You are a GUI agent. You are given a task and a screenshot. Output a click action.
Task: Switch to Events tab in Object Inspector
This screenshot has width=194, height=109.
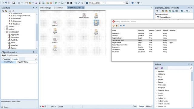click(15, 59)
